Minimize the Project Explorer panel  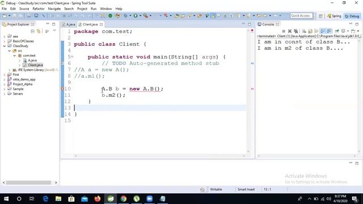pyautogui.click(x=47, y=24)
